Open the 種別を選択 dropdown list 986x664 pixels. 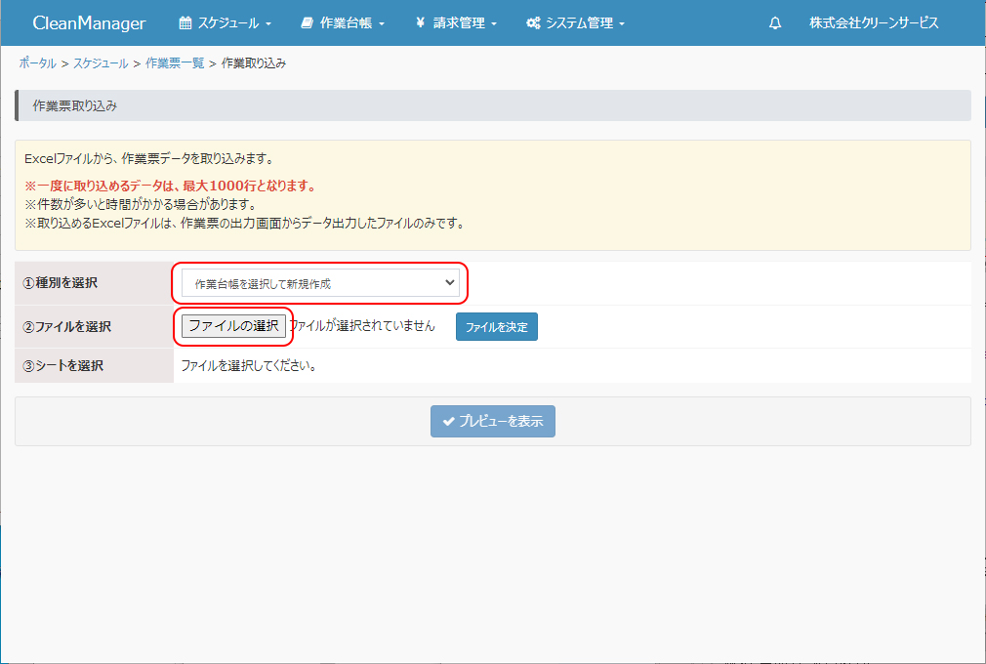coord(320,283)
